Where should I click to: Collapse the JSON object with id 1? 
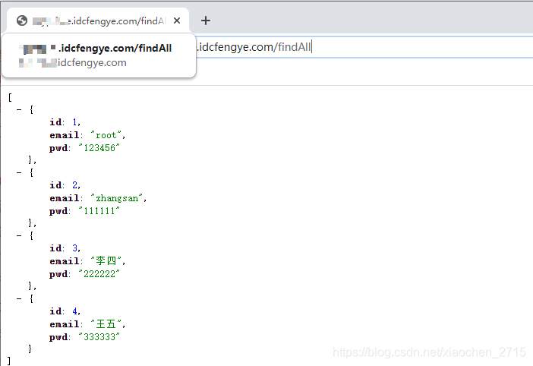(19, 110)
